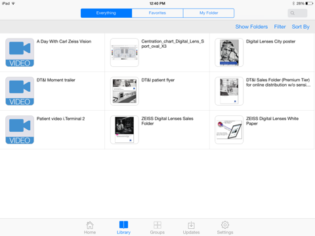Open the DT&I Moment trailer video icon
The image size is (315, 236).
point(20,91)
